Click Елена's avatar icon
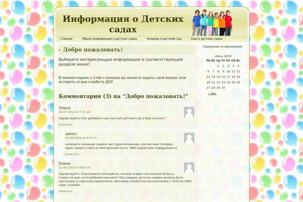The image size is (303, 202). click(189, 168)
